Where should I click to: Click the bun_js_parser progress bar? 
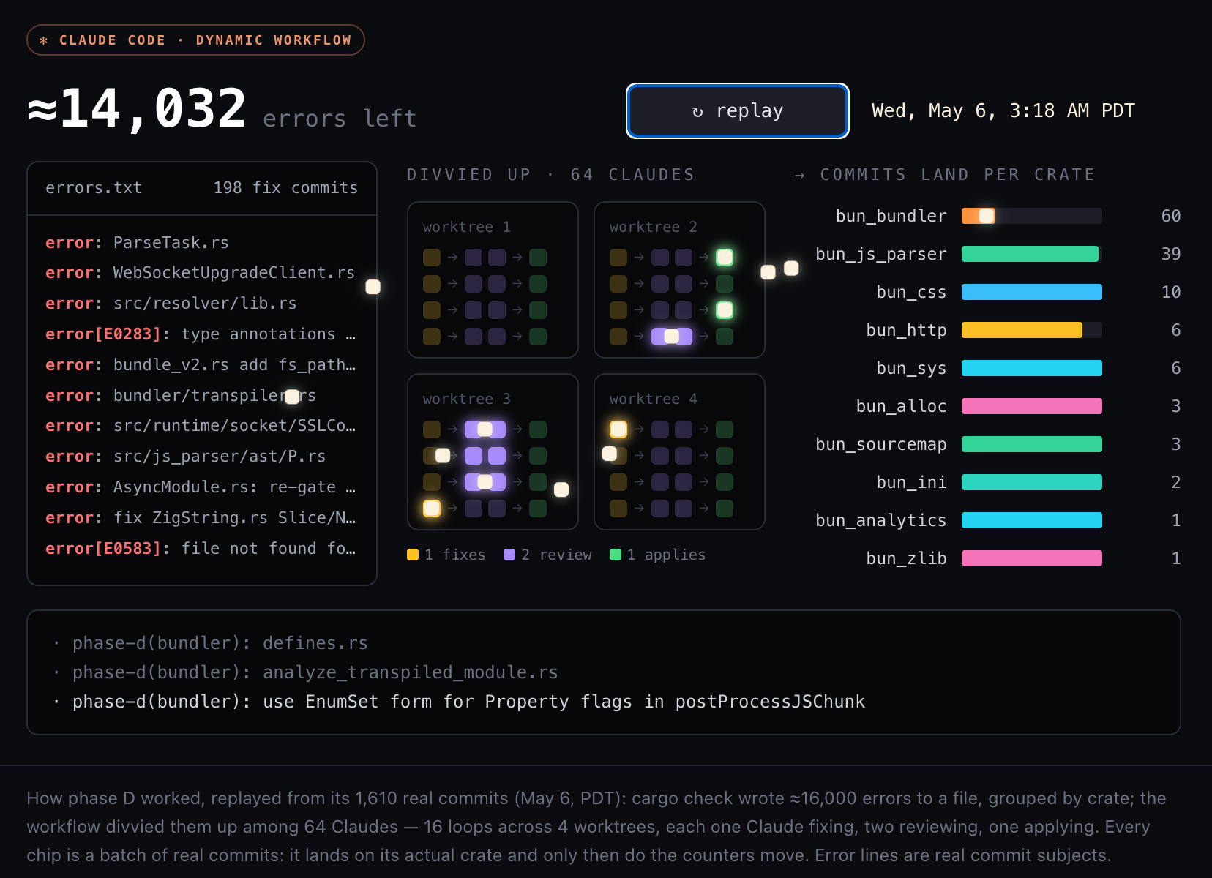point(1031,254)
